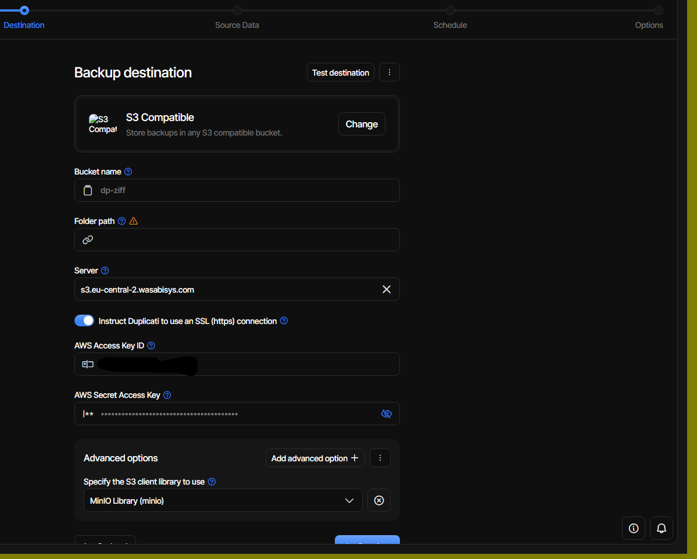Image resolution: width=697 pixels, height=559 pixels.
Task: Open more menu next to Test destination
Action: pos(389,73)
